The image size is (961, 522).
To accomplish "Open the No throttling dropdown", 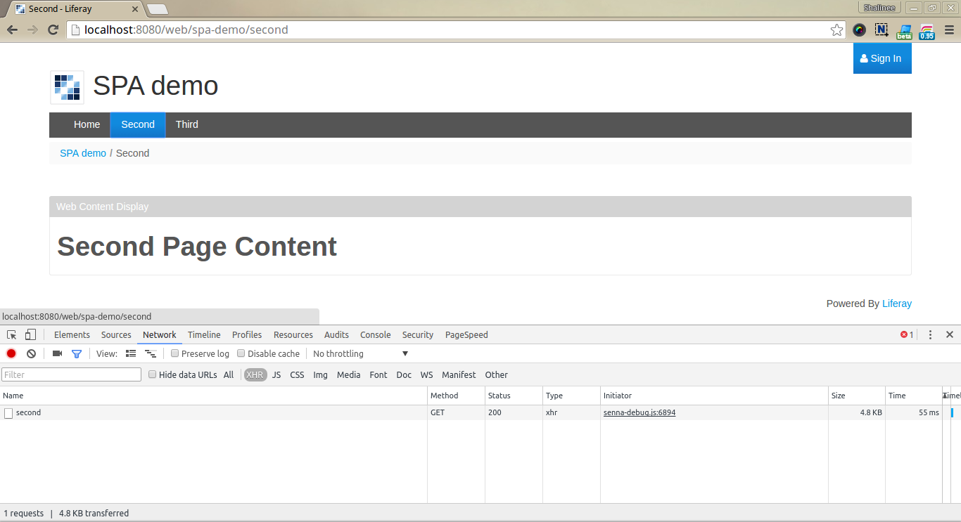I will [x=360, y=353].
